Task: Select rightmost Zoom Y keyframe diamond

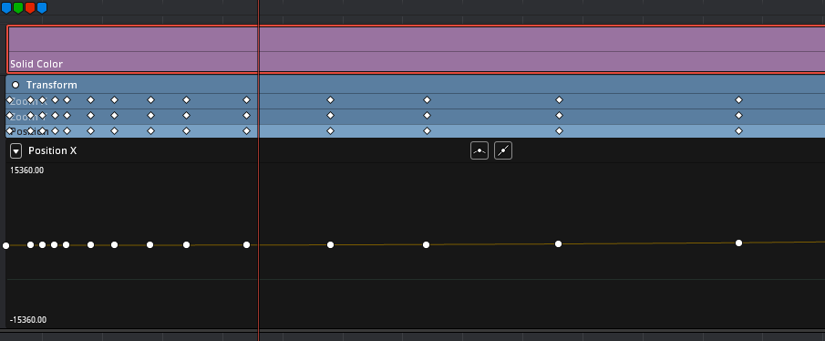Action: (x=738, y=115)
